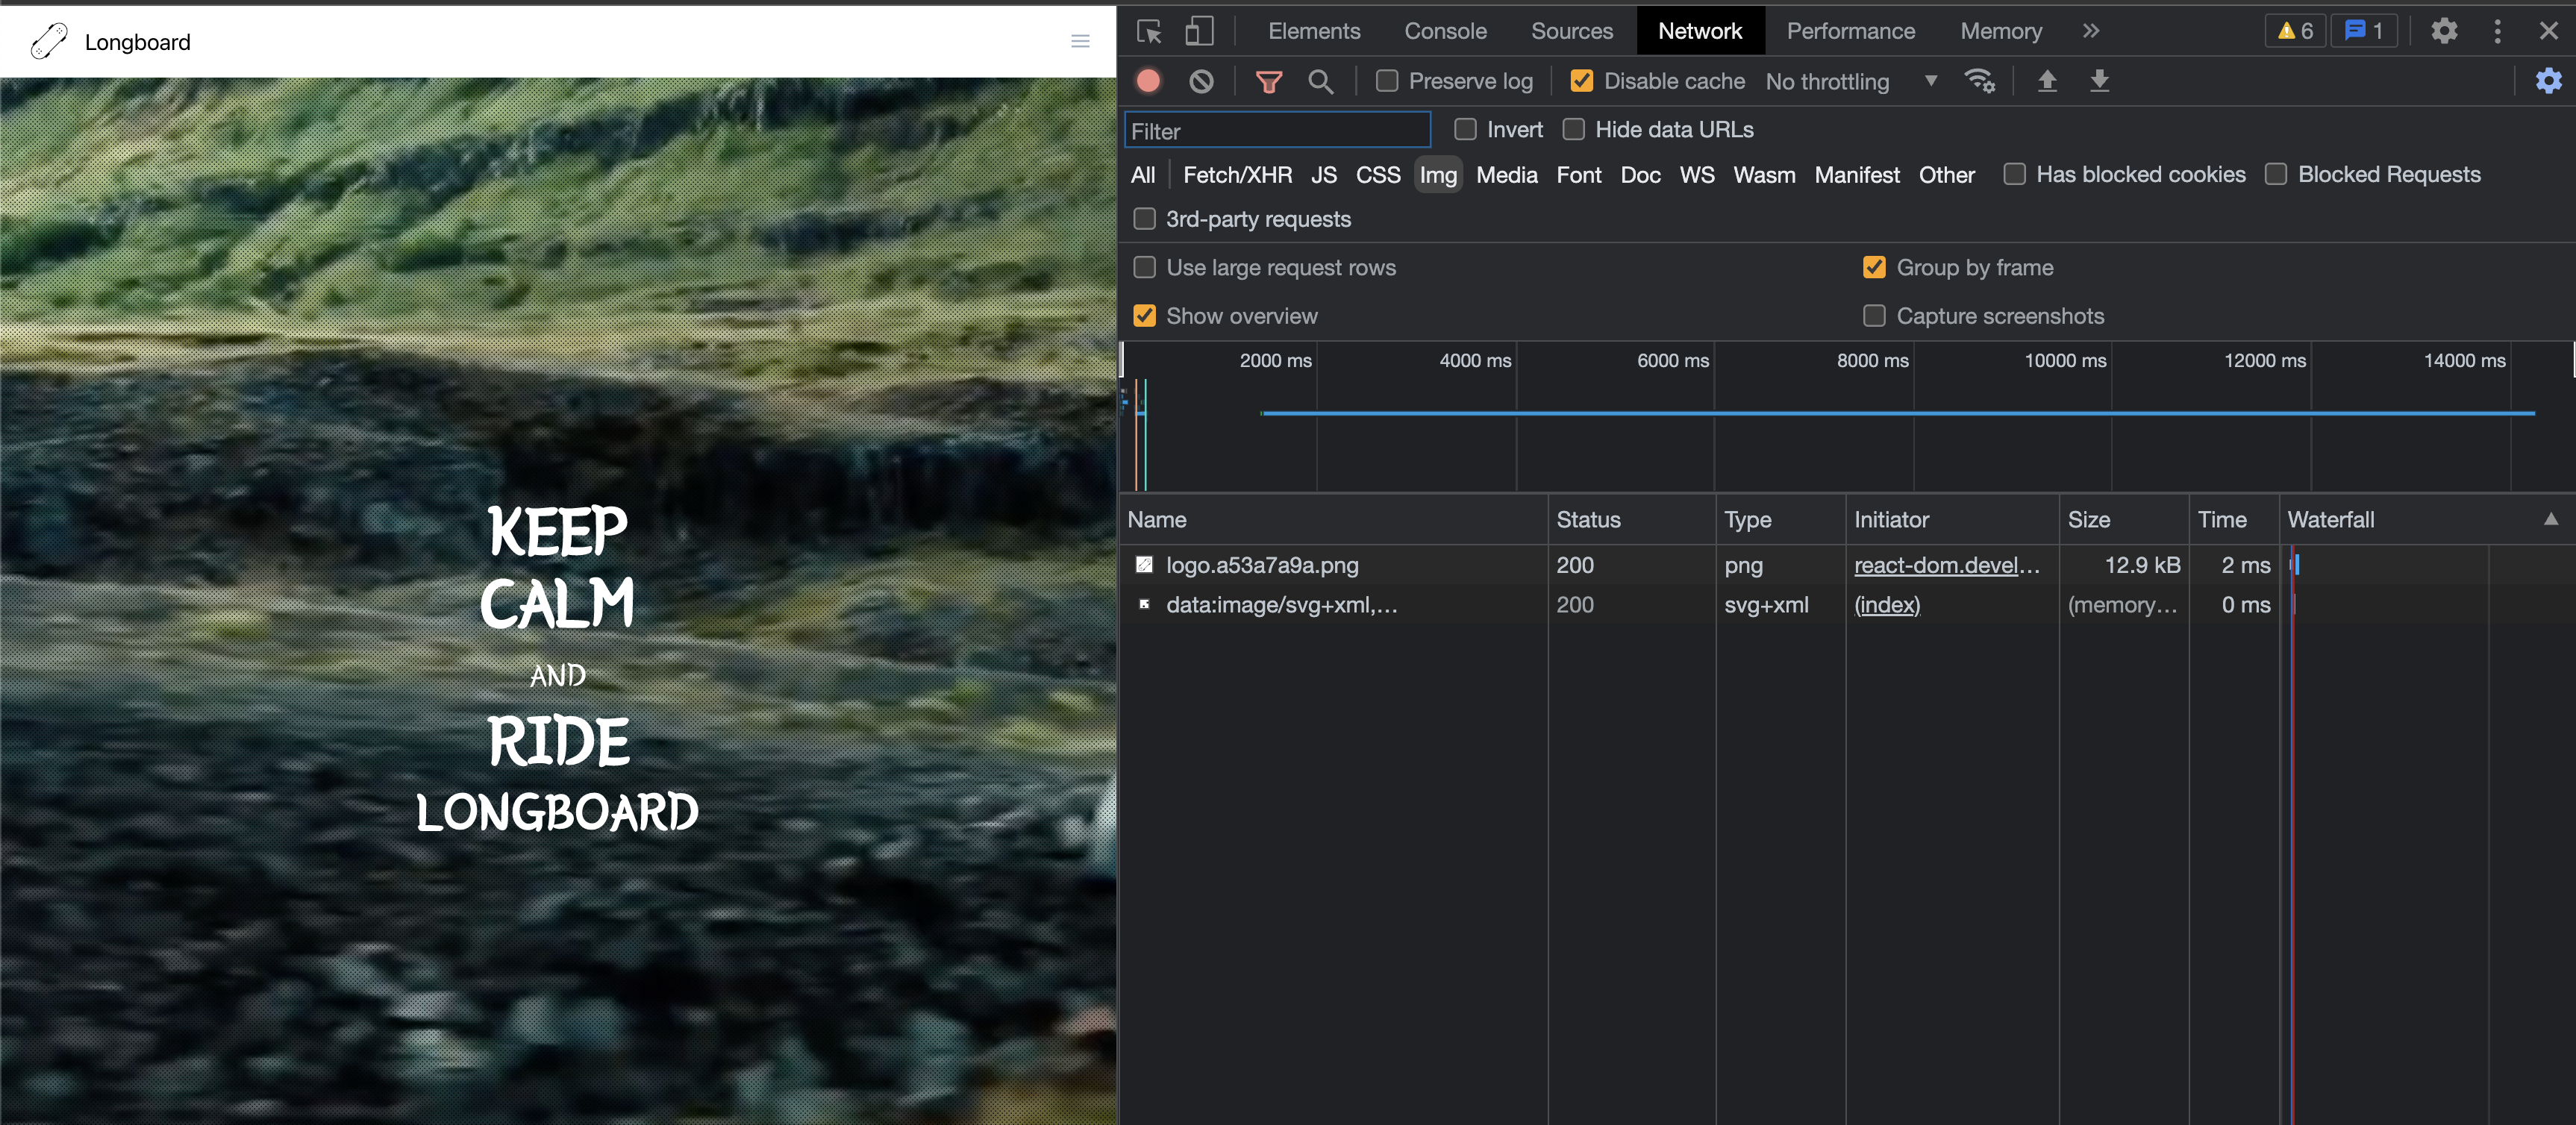Image resolution: width=2576 pixels, height=1125 pixels.
Task: Enable the Capture screenshots checkbox
Action: (x=1874, y=316)
